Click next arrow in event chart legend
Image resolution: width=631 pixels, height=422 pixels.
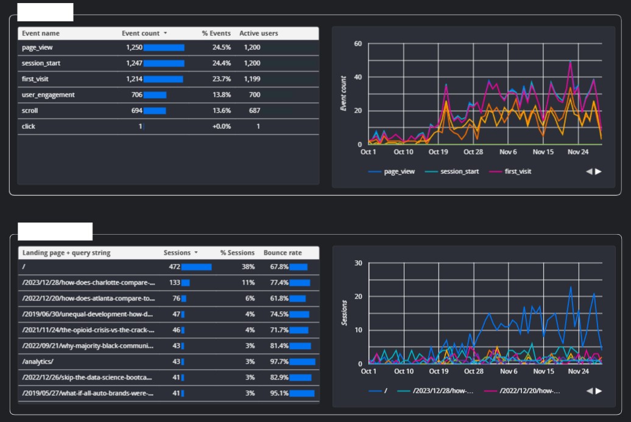coord(598,171)
